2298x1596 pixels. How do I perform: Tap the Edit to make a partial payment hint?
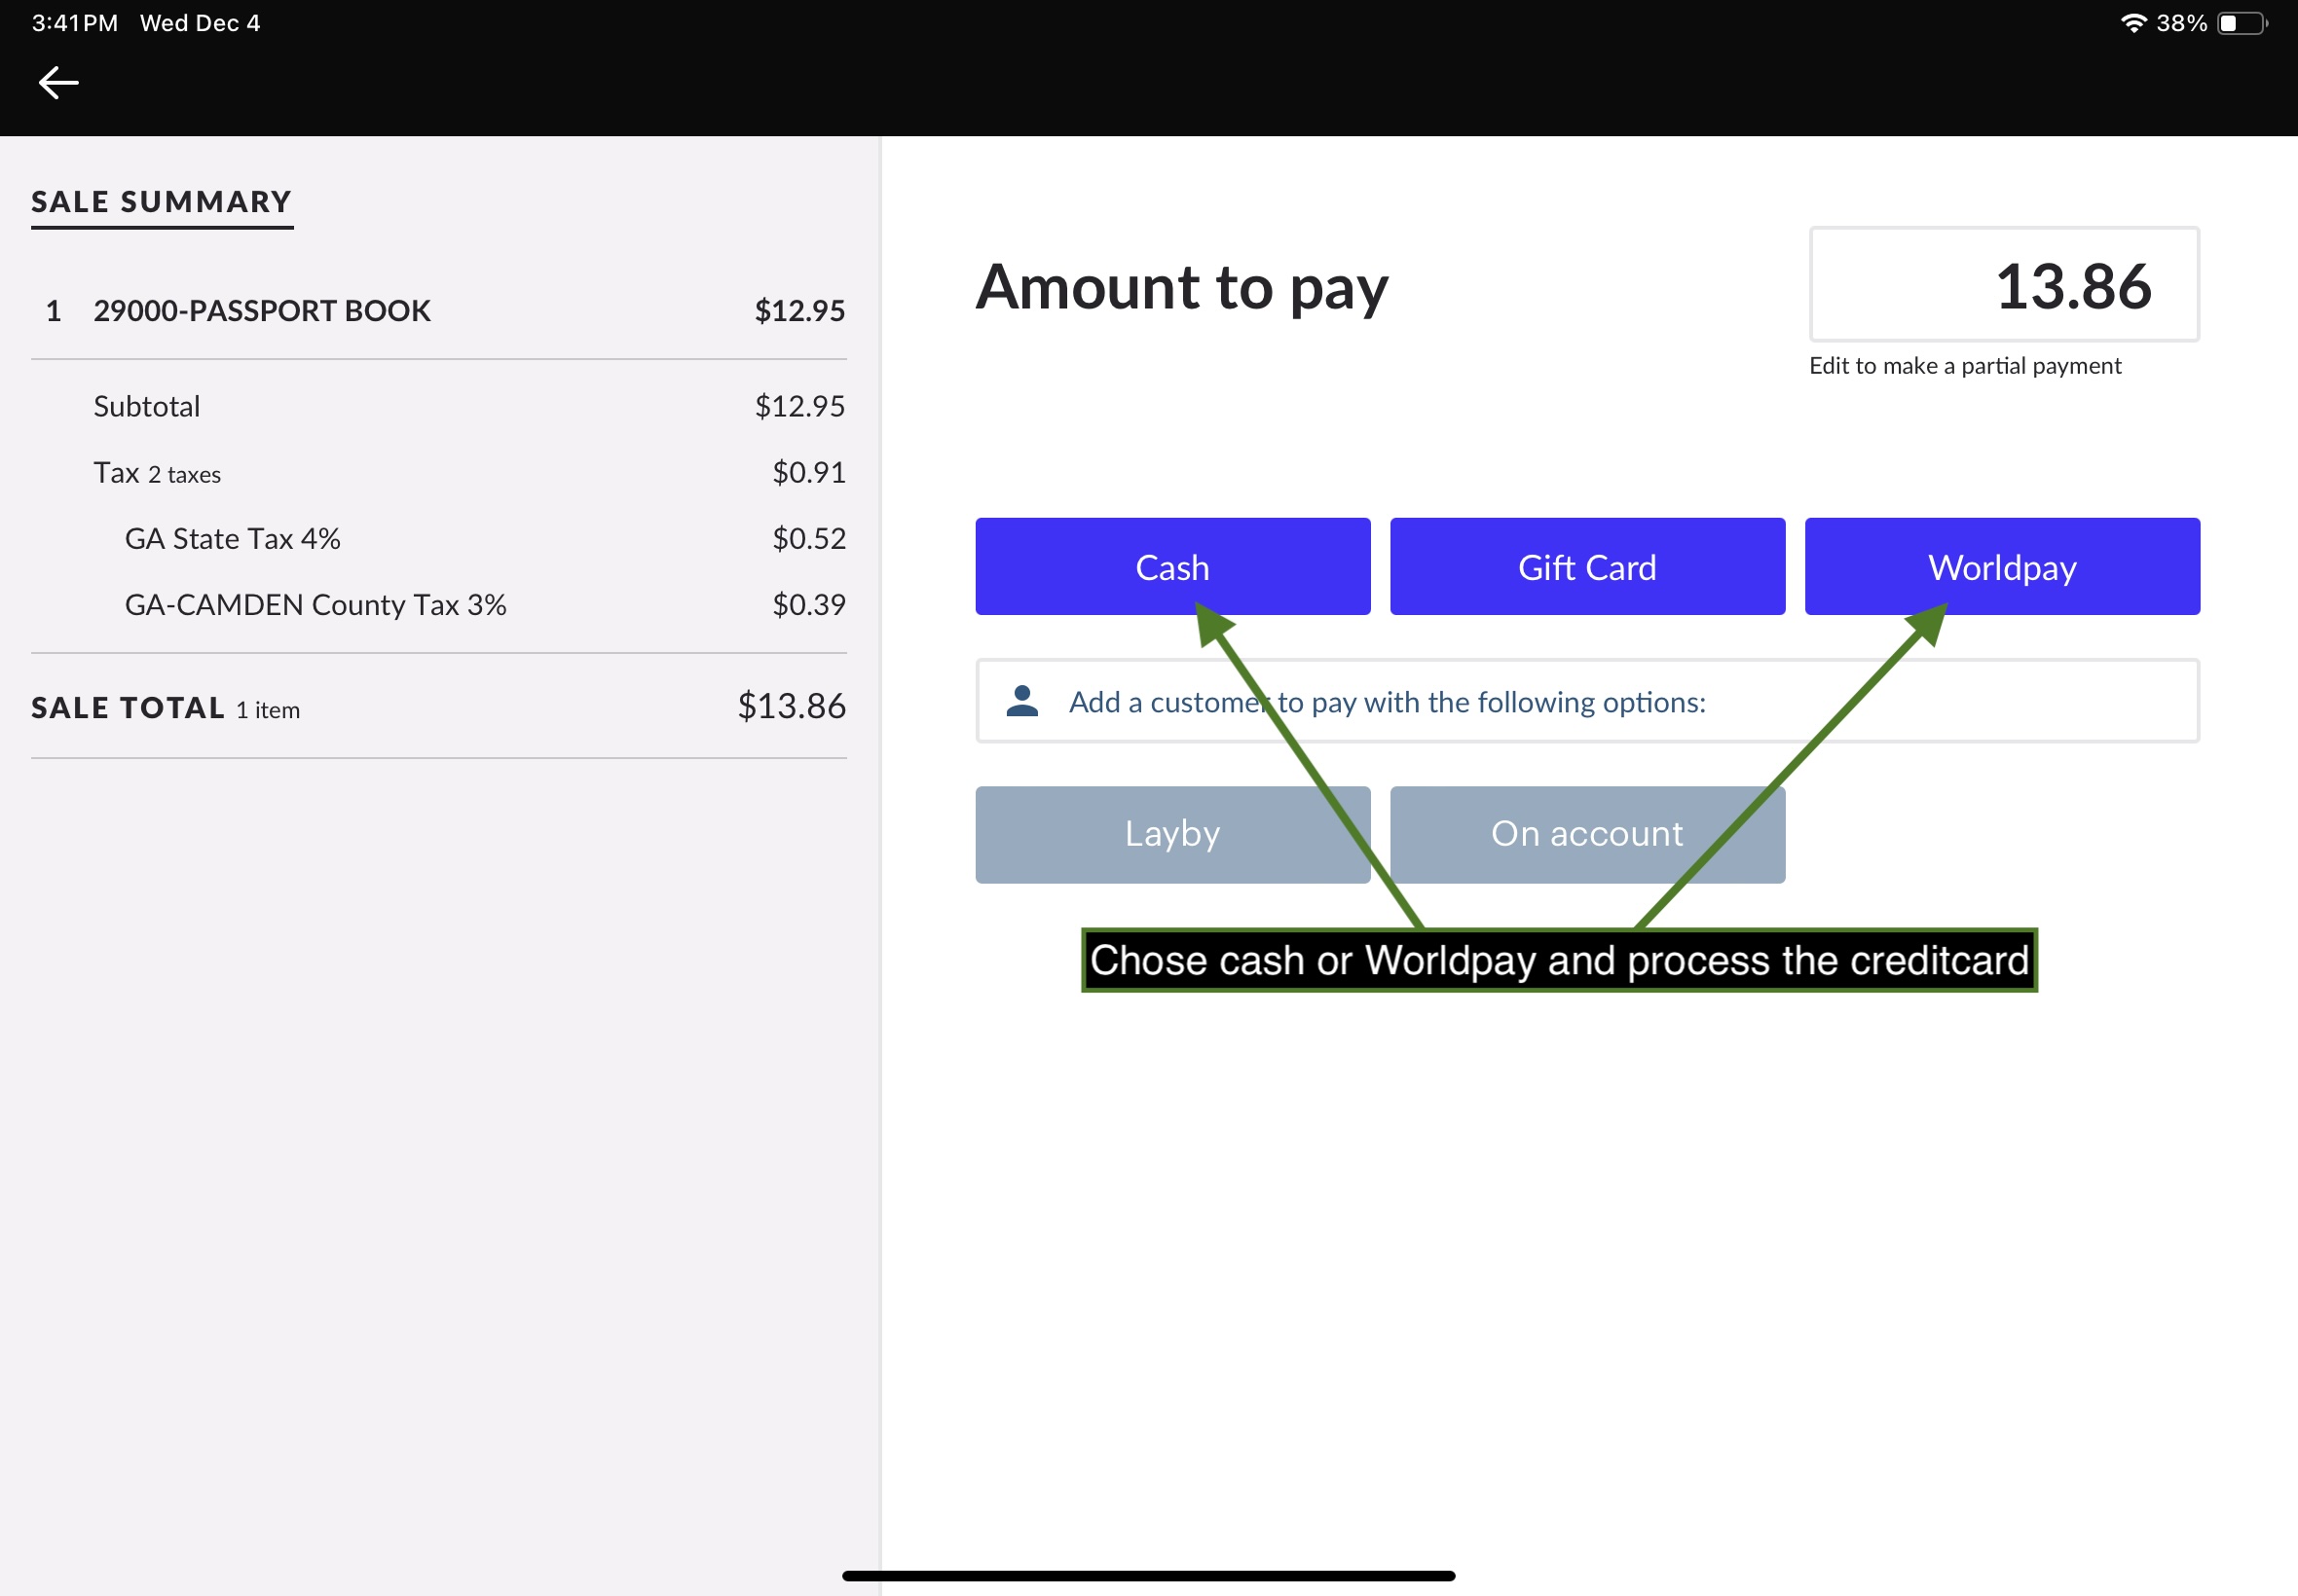pos(1965,366)
